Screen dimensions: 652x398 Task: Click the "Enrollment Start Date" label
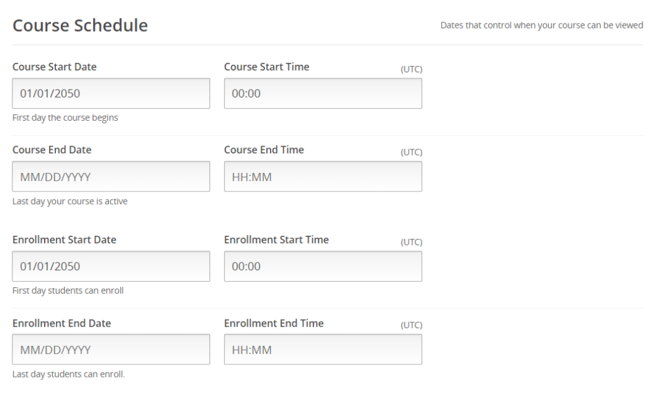pos(64,240)
